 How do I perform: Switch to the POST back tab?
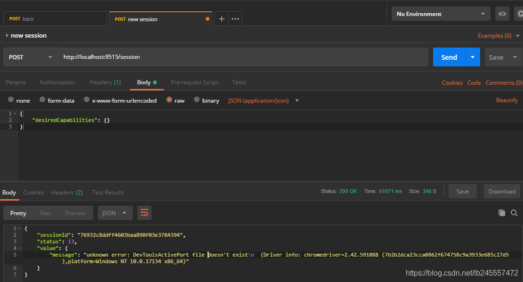(x=55, y=19)
